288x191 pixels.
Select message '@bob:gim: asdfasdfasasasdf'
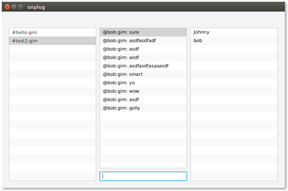point(143,66)
